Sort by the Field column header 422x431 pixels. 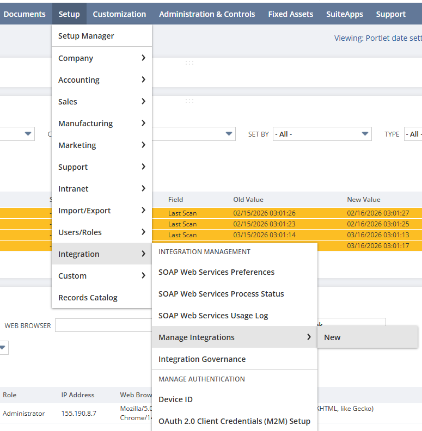[175, 200]
